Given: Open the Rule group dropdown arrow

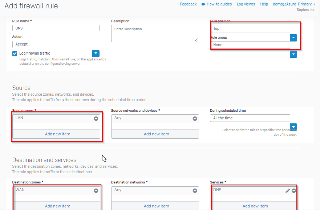Looking at the screenshot, I should click(x=293, y=54).
